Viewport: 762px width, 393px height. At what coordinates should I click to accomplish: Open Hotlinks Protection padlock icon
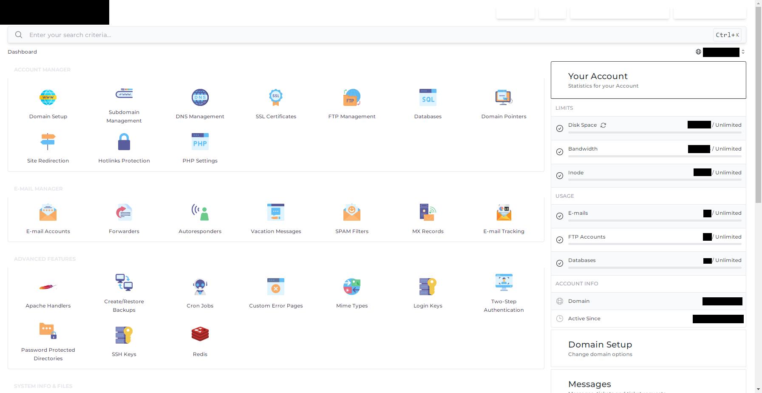pos(124,142)
